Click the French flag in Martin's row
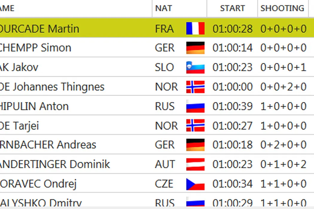Image resolution: width=314 pixels, height=209 pixels. click(195, 29)
